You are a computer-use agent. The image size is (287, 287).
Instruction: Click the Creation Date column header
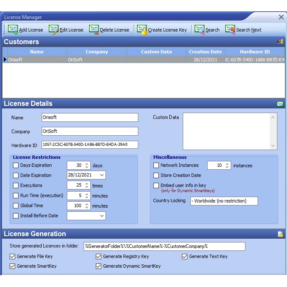(x=205, y=52)
